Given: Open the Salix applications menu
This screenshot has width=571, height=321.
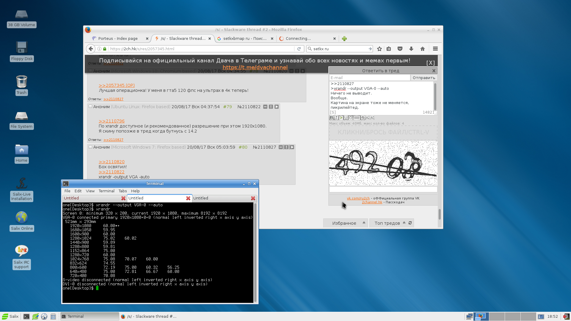Looking at the screenshot, I should click(x=10, y=316).
